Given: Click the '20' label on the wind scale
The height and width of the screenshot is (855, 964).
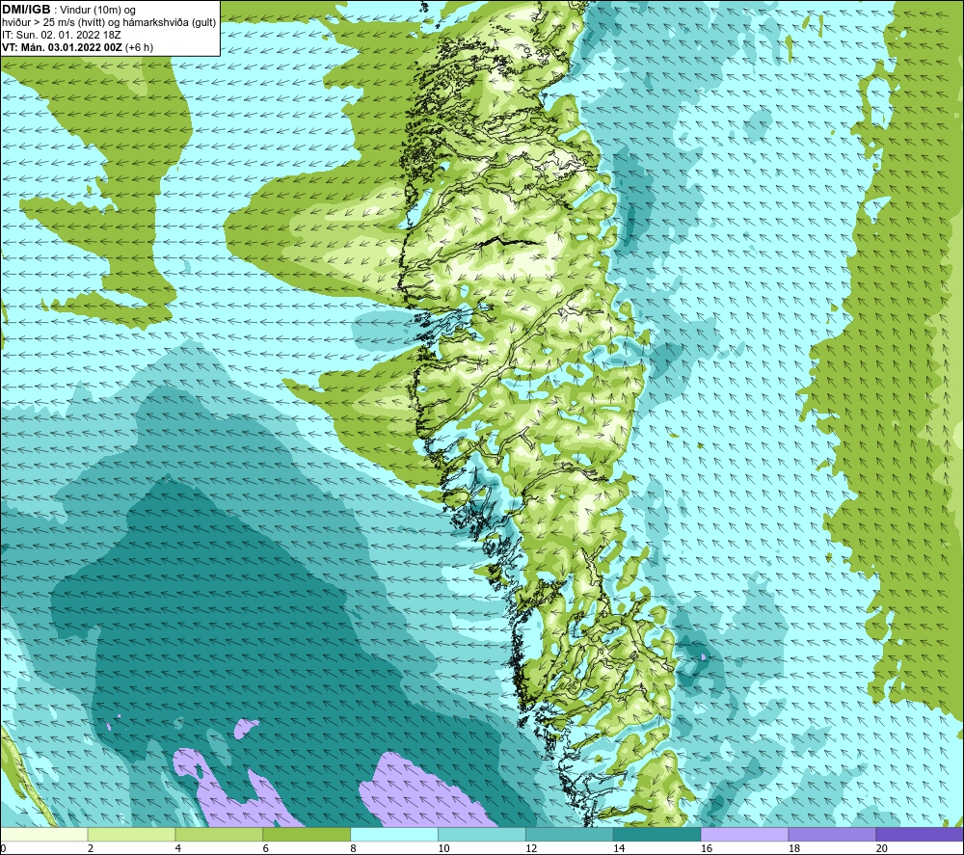Looking at the screenshot, I should pyautogui.click(x=882, y=848).
